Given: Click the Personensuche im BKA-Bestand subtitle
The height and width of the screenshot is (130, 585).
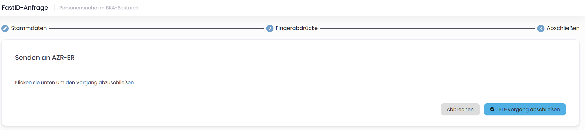Looking at the screenshot, I should click(98, 8).
